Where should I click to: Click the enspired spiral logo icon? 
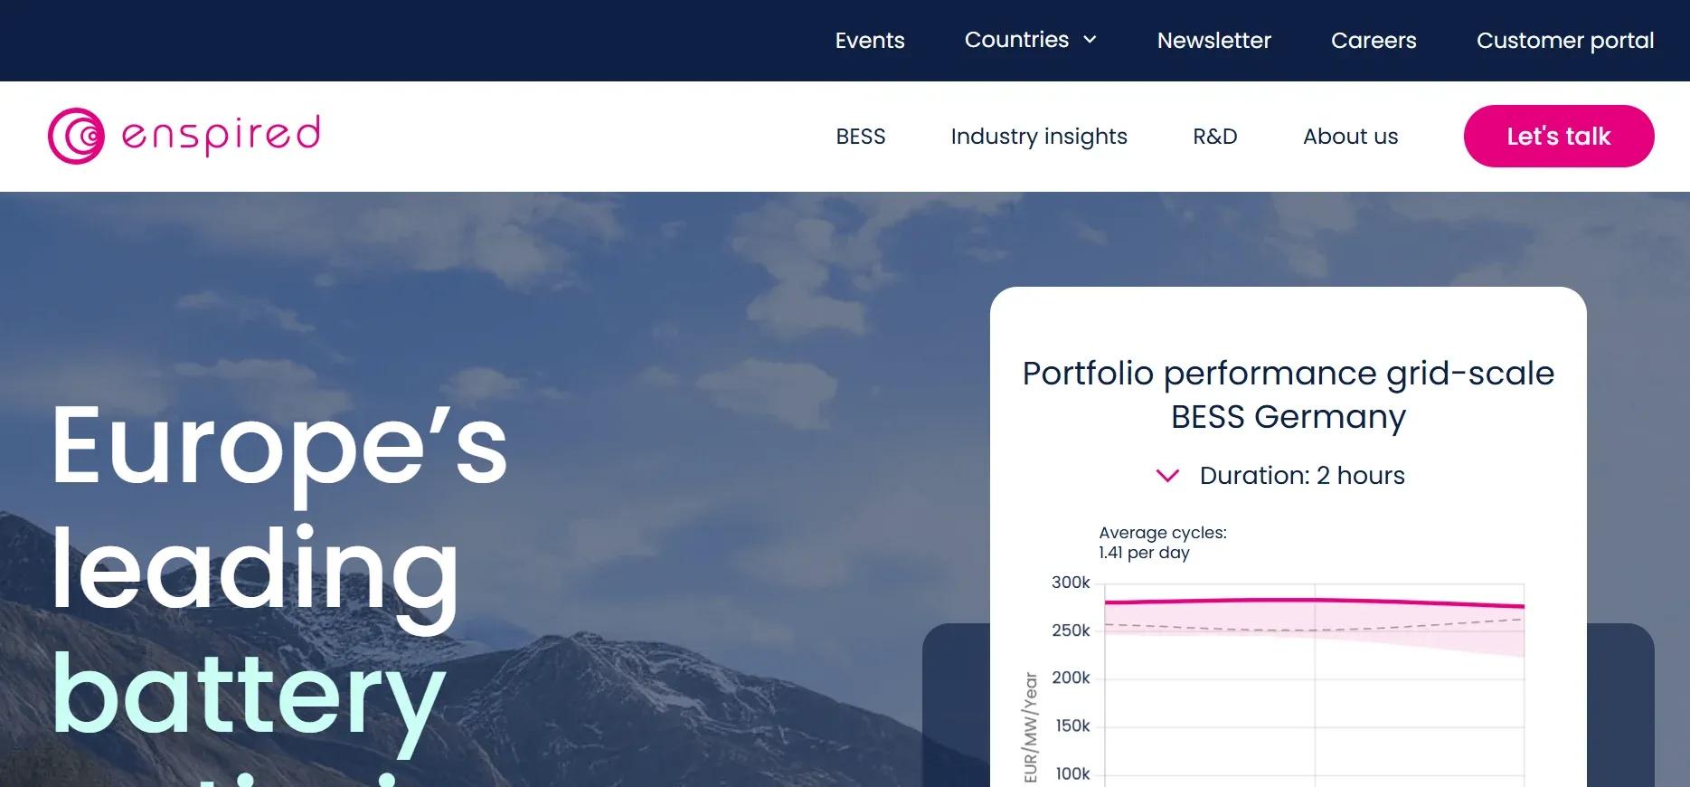[76, 137]
